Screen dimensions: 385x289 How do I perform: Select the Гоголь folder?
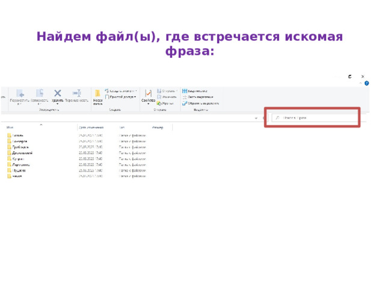pyautogui.click(x=17, y=135)
